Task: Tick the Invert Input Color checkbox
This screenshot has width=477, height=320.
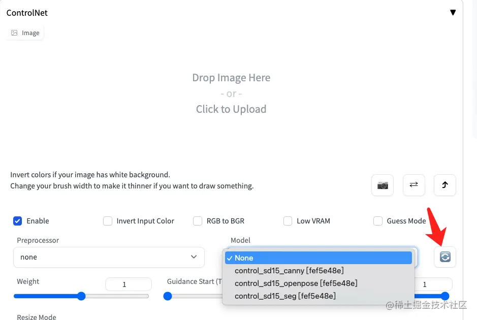Action: [108, 221]
